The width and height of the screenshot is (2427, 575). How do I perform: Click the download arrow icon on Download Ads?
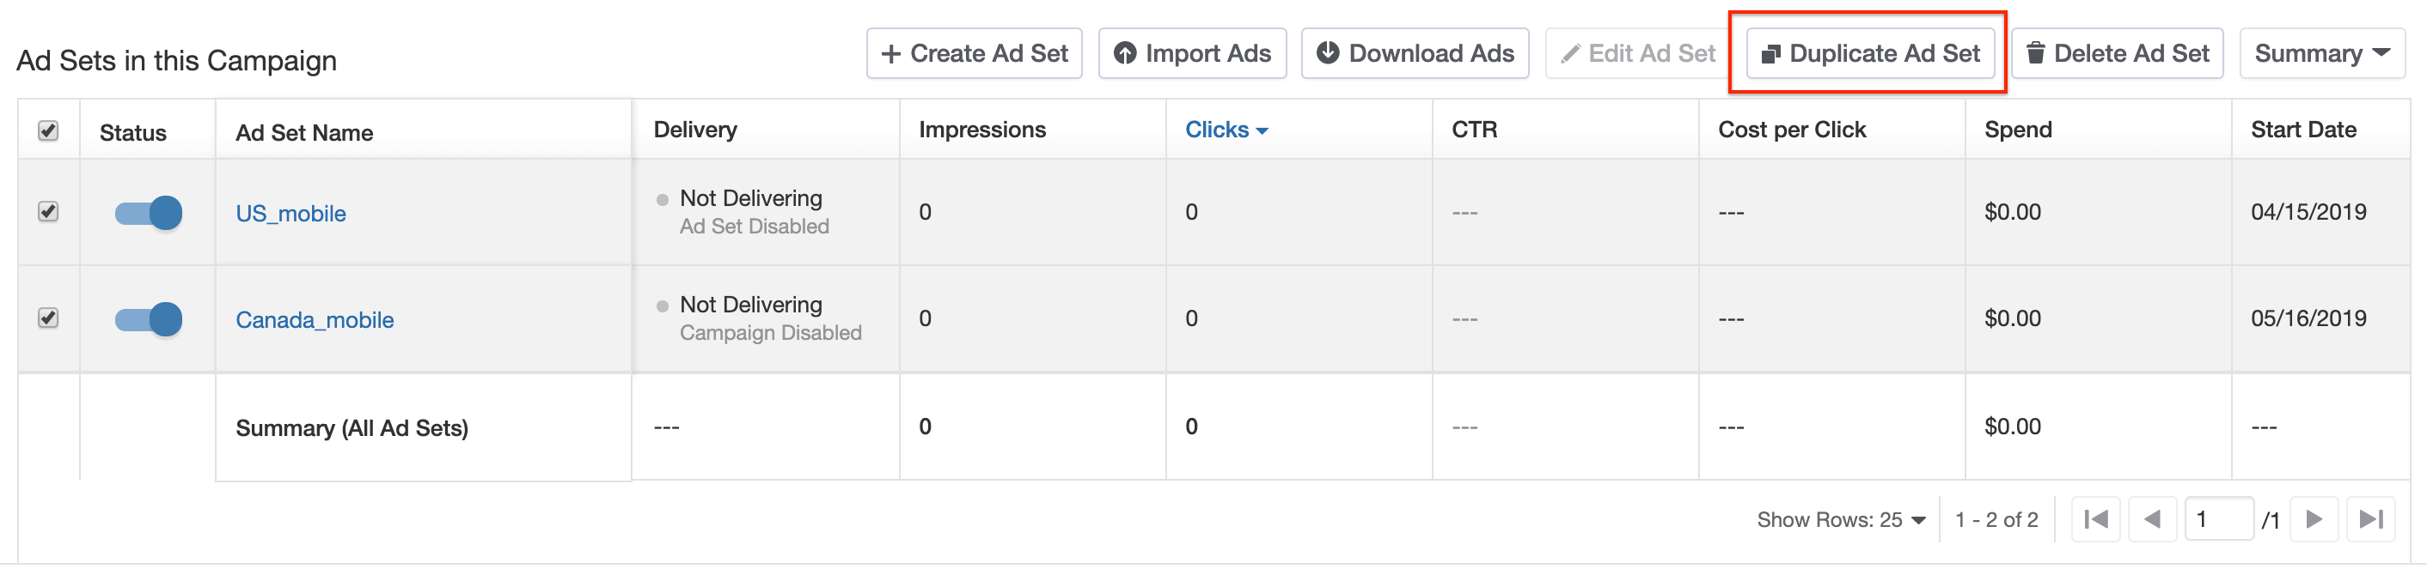(x=1328, y=54)
